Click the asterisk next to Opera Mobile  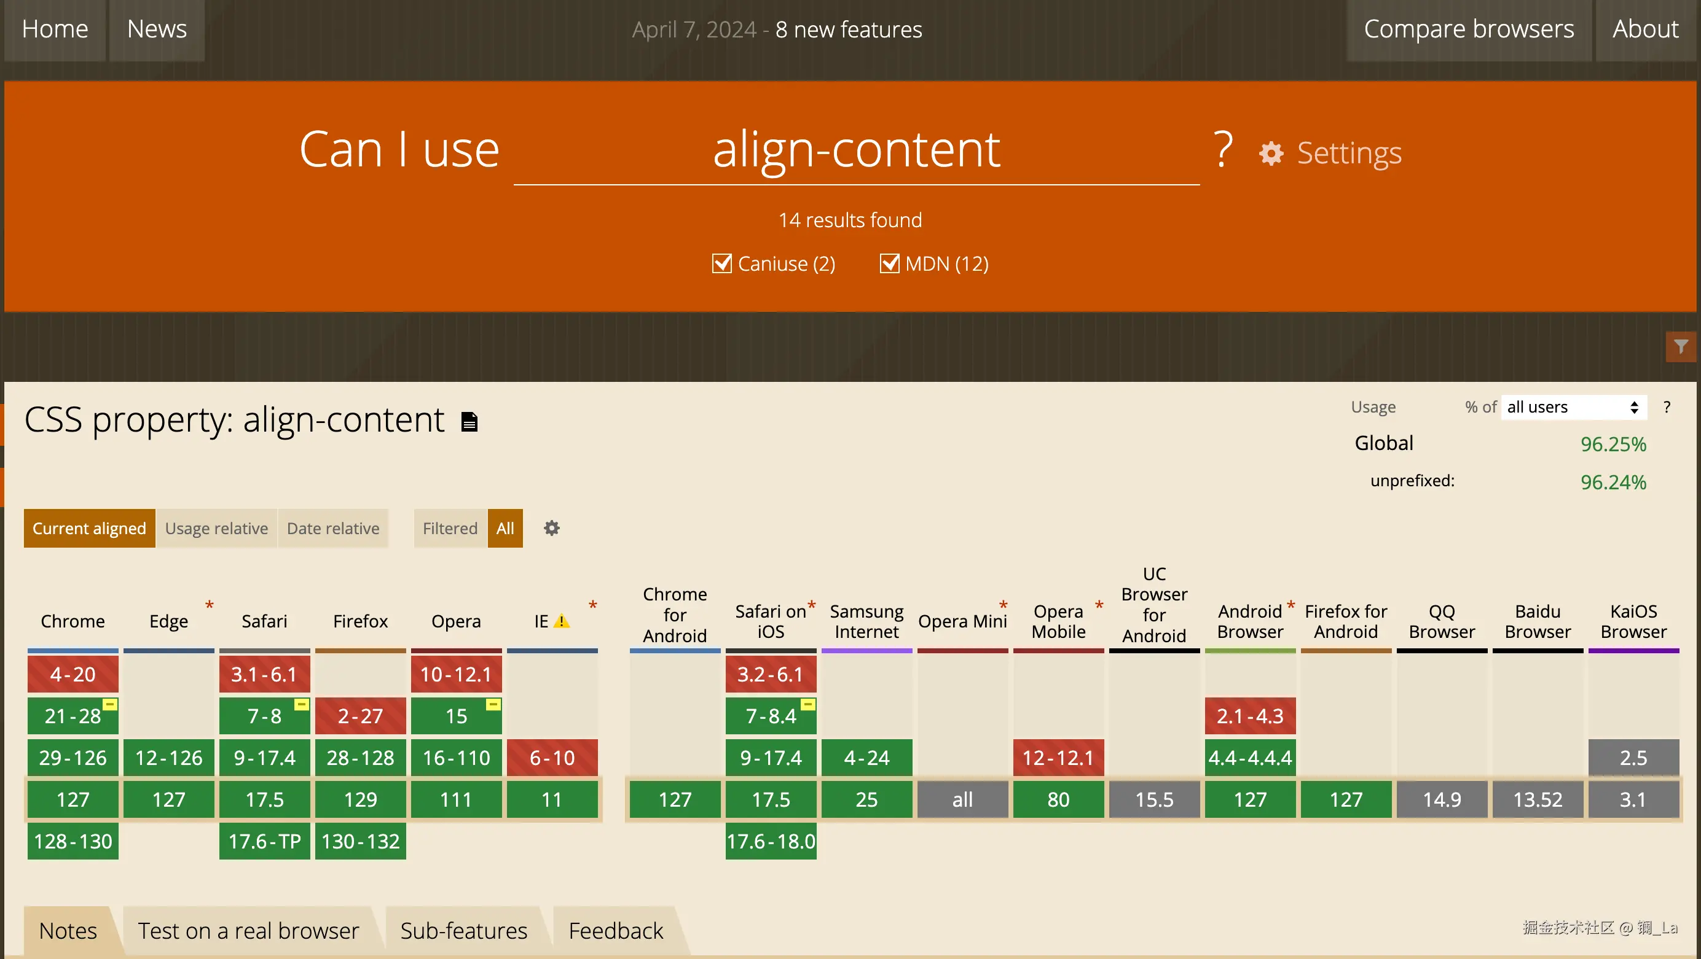click(x=1099, y=605)
